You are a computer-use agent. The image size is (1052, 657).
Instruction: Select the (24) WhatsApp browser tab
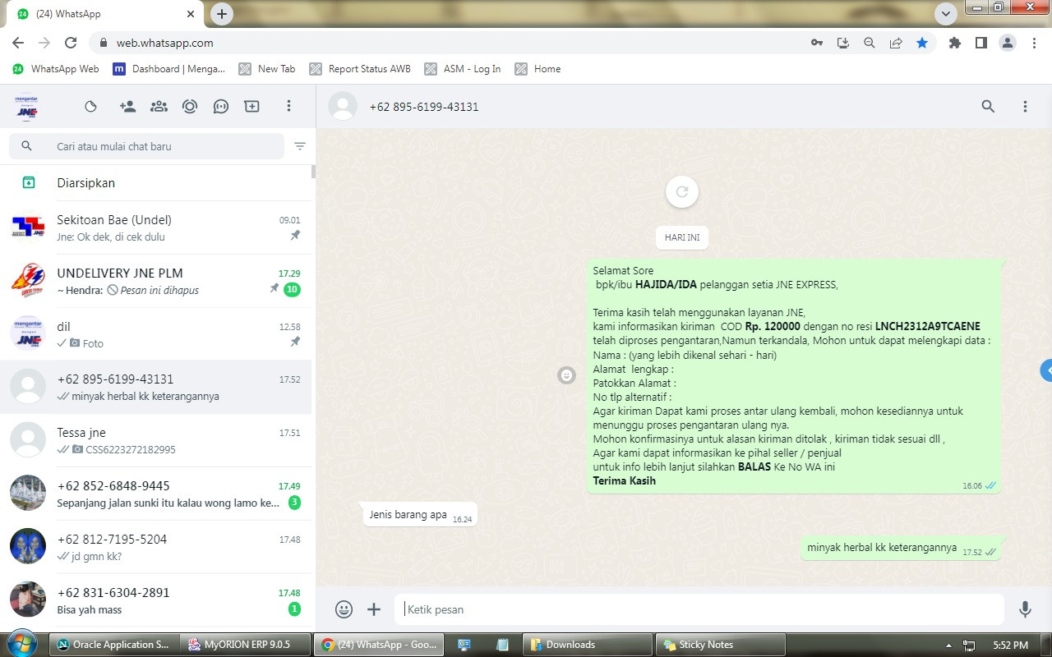(x=105, y=14)
